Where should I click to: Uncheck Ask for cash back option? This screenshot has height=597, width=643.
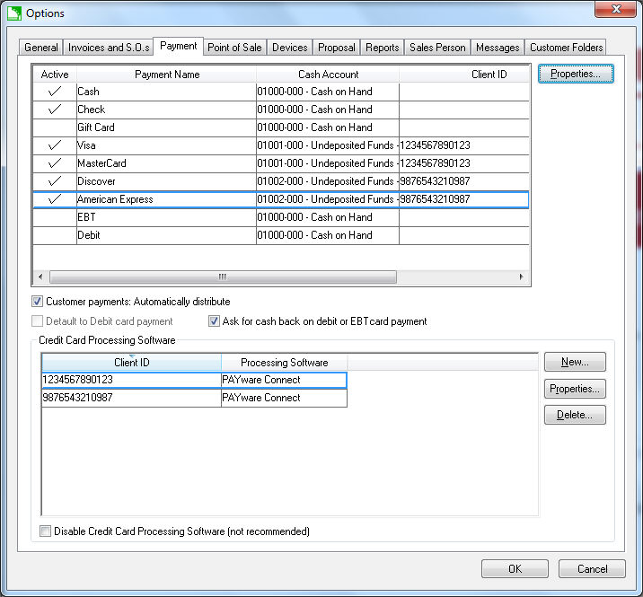point(215,321)
